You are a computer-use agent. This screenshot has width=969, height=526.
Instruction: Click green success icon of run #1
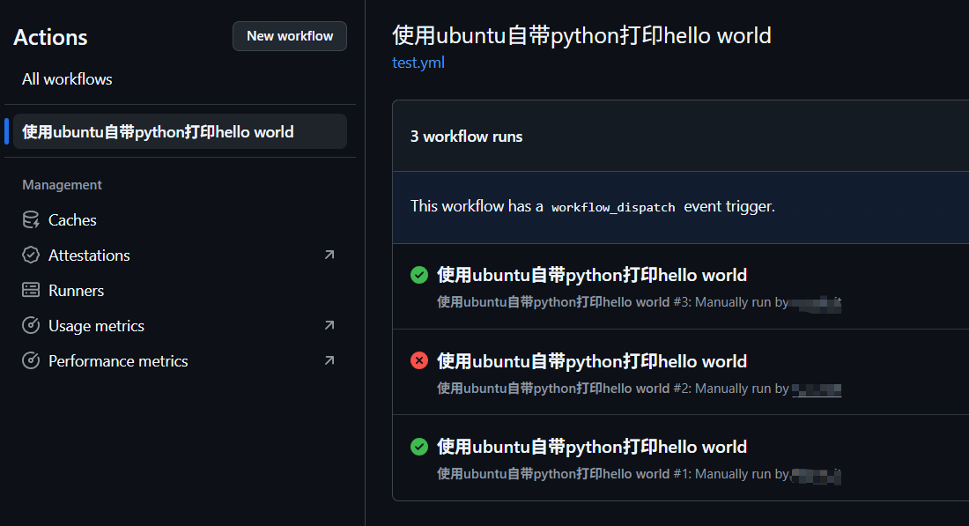click(419, 447)
